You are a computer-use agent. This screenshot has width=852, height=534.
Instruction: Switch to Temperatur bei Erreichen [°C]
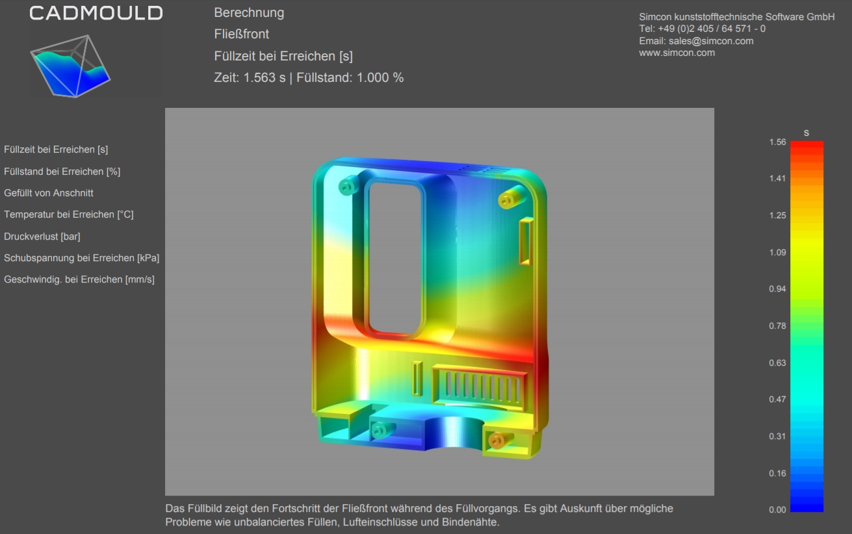click(69, 214)
